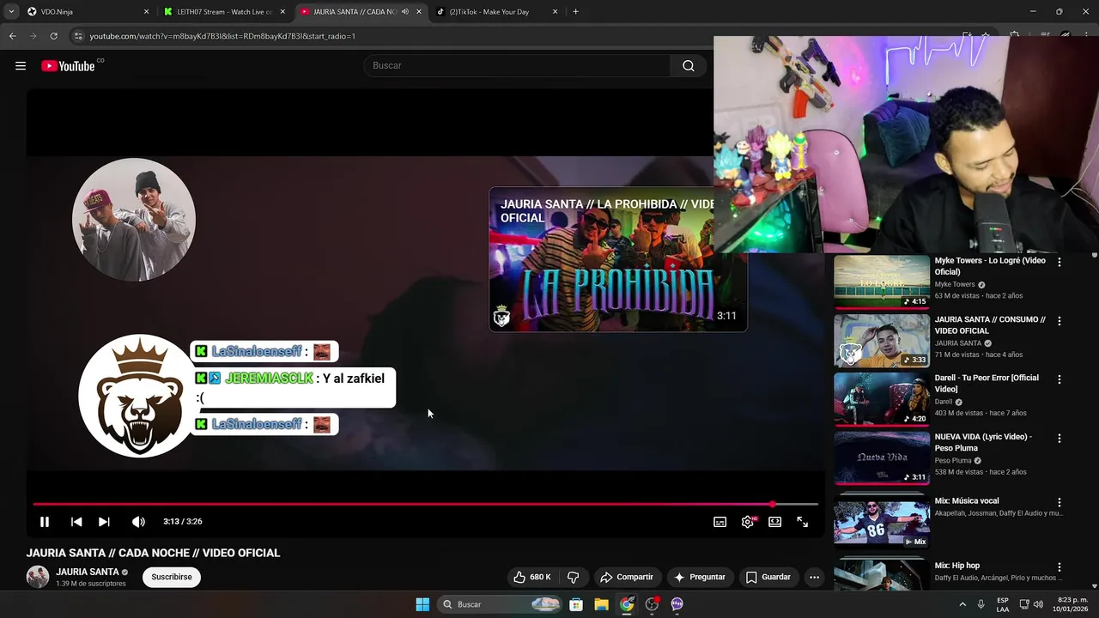Open Myke Towers Lo Logré video thumbnail
Viewport: 1099px width, 618px height.
pyautogui.click(x=882, y=282)
